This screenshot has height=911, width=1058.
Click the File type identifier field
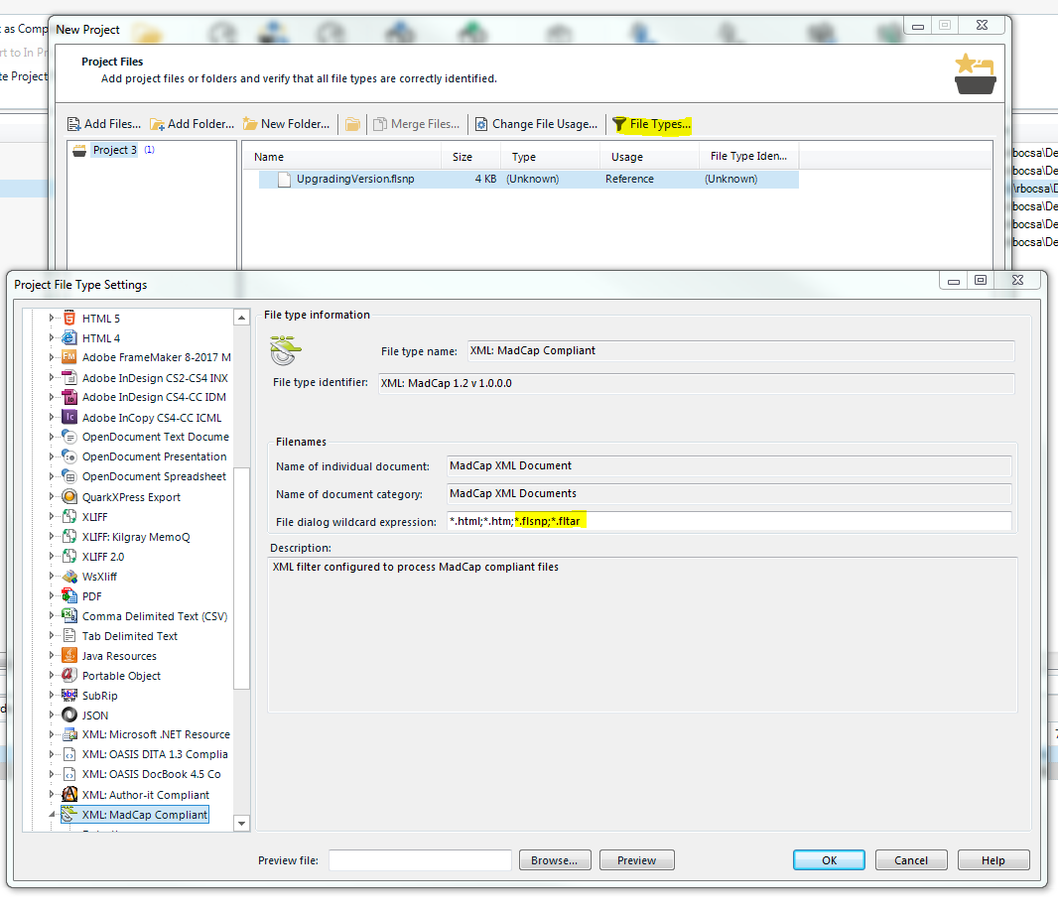coord(697,383)
